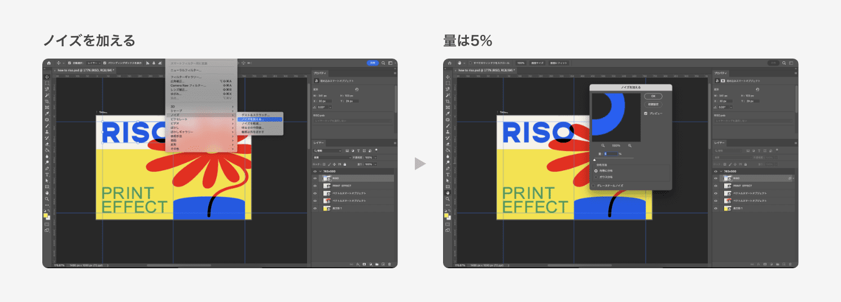Enable グレースケールノイズ checkbox
Viewport: 841px width, 302px height.
593,185
